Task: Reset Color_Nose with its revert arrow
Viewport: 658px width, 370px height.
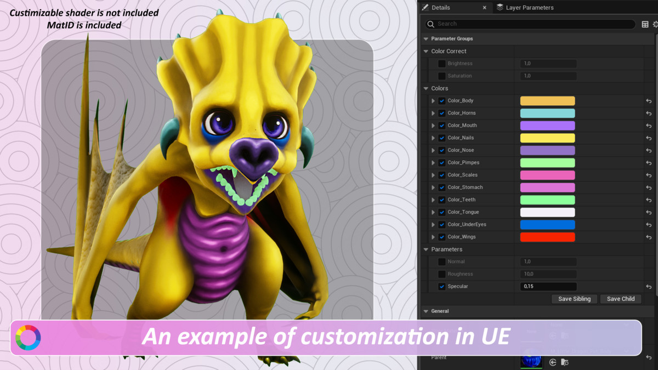Action: point(649,150)
